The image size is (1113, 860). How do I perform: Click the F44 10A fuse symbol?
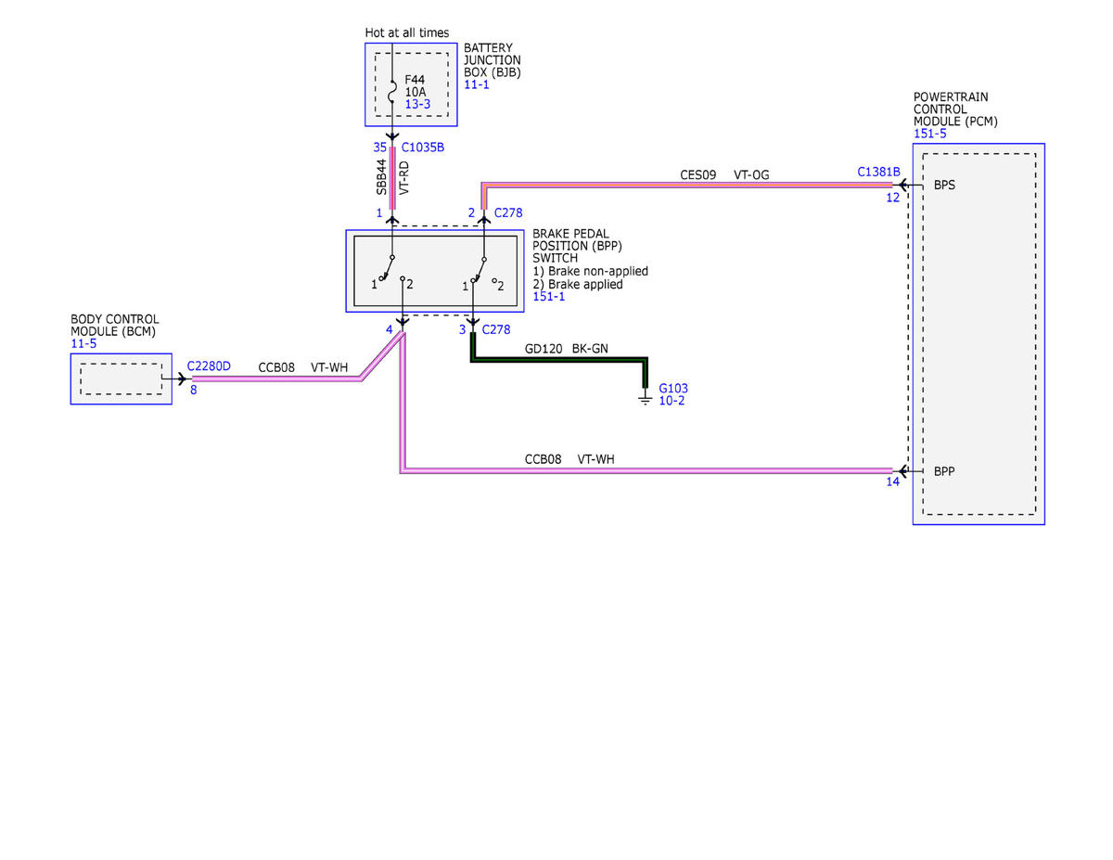click(x=392, y=92)
